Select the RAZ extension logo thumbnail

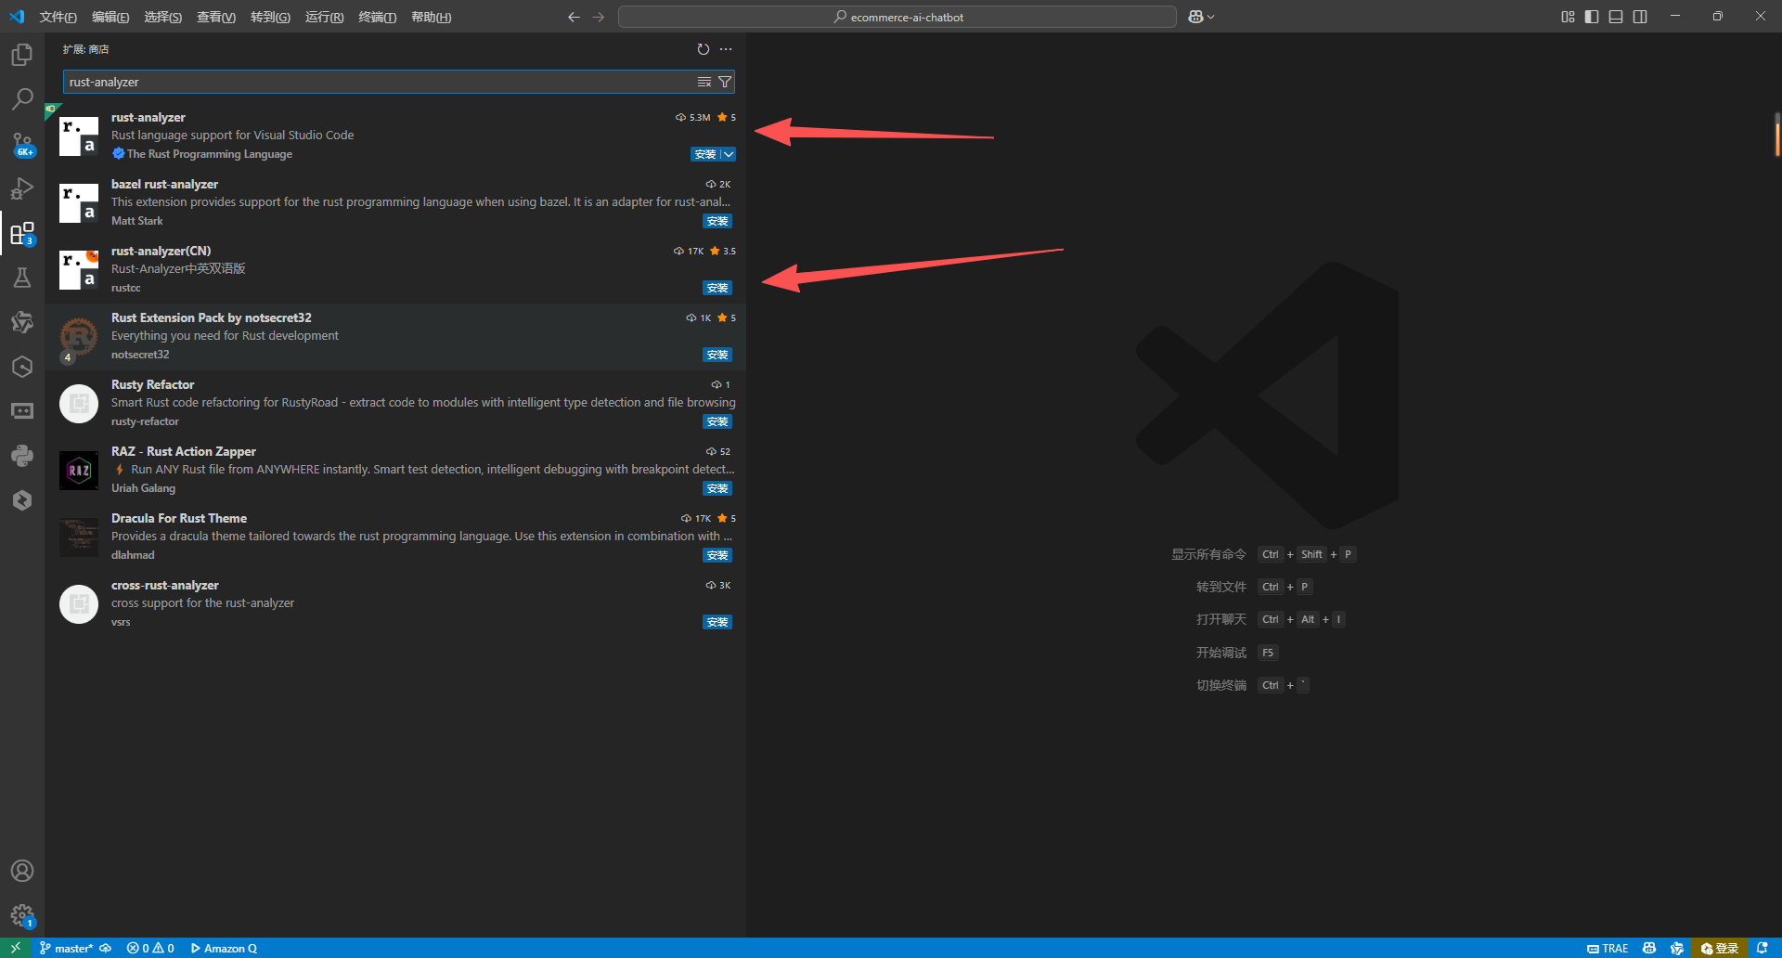click(x=79, y=471)
